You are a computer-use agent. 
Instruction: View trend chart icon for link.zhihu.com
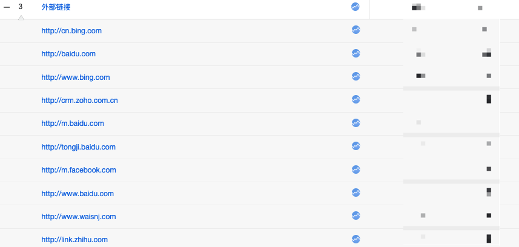[356, 239]
